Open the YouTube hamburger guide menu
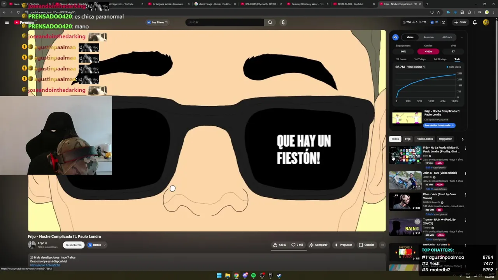Image resolution: width=498 pixels, height=280 pixels. [7, 22]
